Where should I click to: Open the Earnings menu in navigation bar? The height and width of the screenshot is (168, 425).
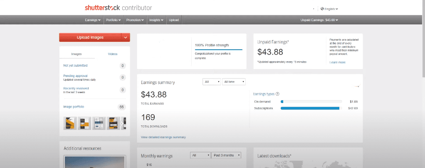coord(93,20)
